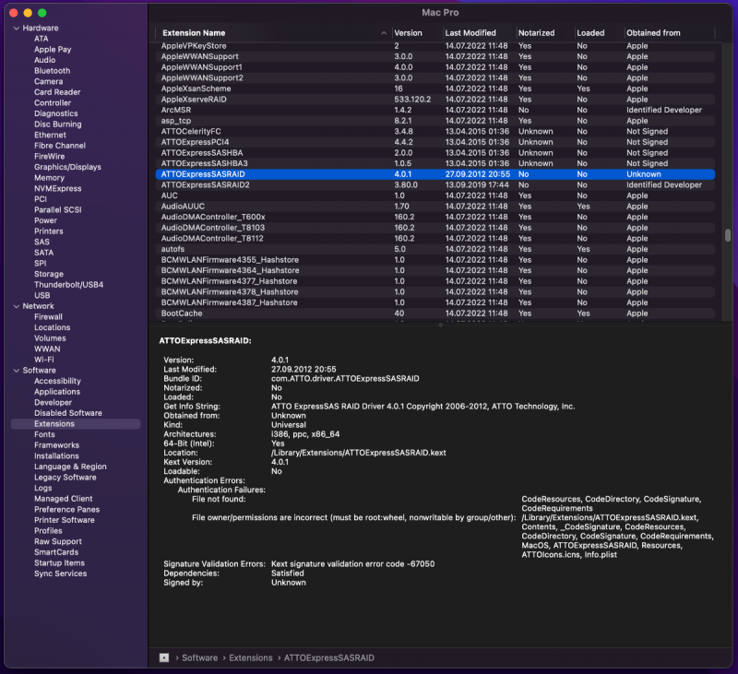Click Extensions in the bottom path bar
Viewport: 738px width, 674px height.
(x=250, y=657)
